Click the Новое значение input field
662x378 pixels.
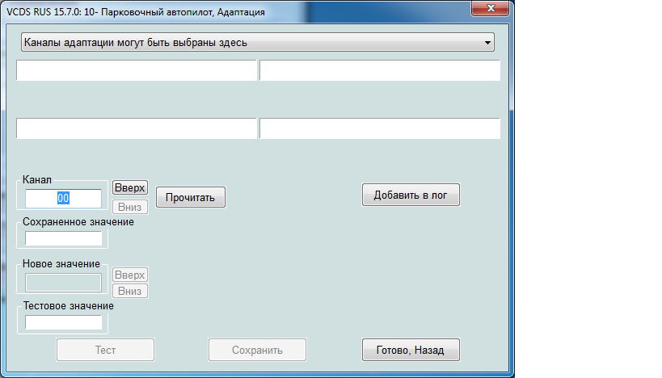(x=64, y=282)
